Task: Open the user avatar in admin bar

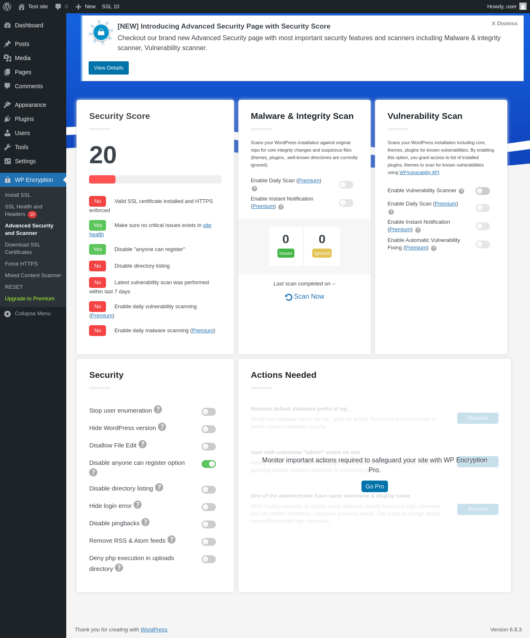Action: pos(523,7)
